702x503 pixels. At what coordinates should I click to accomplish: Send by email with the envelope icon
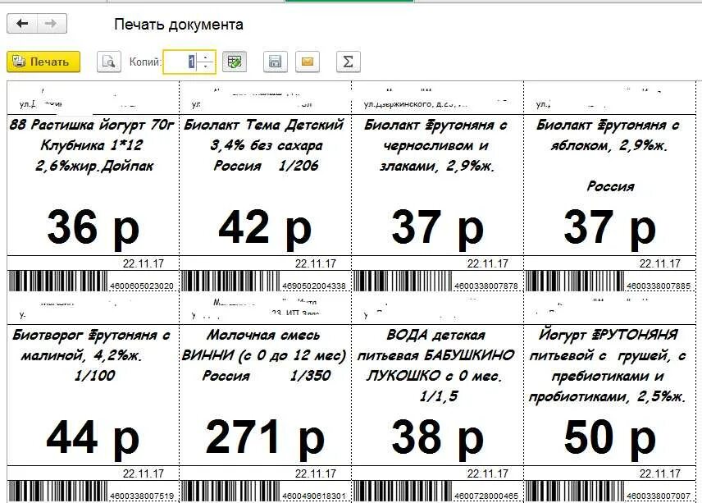tap(308, 62)
